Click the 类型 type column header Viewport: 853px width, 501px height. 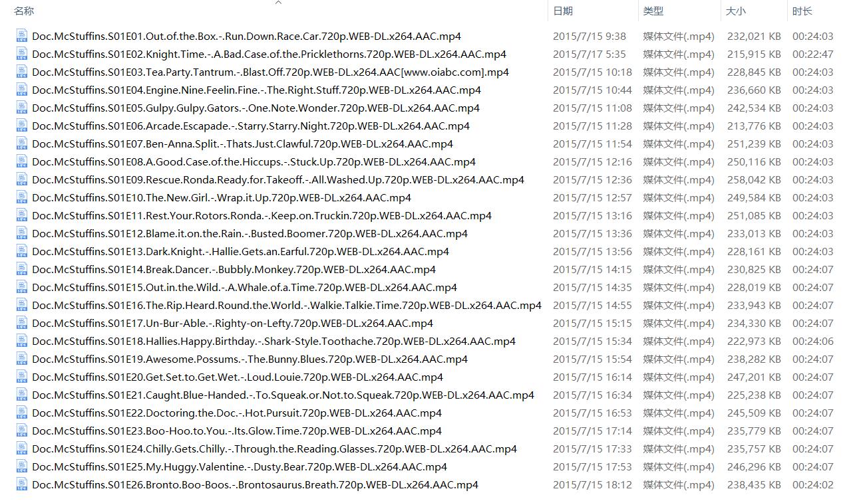click(653, 11)
